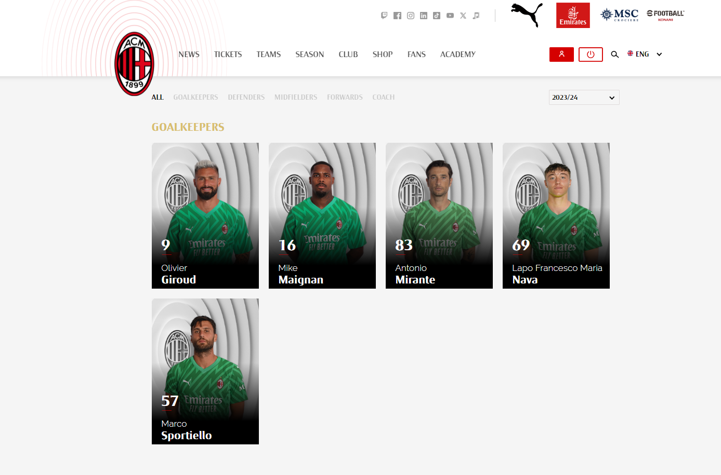Open the SHOP menu item
Screen dimensions: 721x475
pos(383,55)
